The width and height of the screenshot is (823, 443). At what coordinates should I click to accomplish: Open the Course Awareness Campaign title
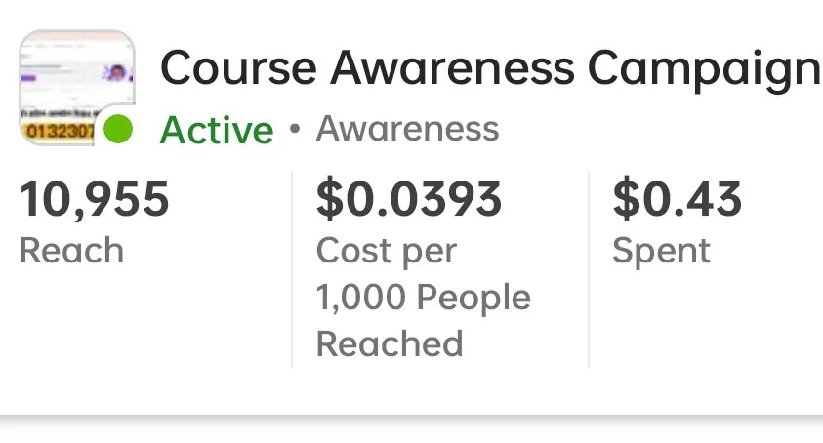point(491,68)
